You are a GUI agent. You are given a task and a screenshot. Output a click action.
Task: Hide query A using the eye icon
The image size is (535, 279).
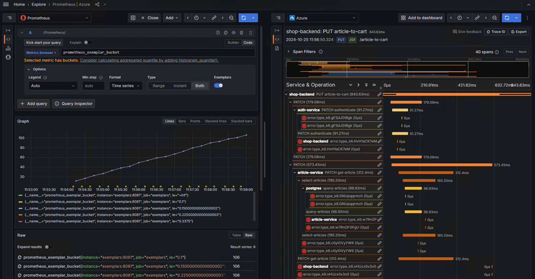pos(233,33)
